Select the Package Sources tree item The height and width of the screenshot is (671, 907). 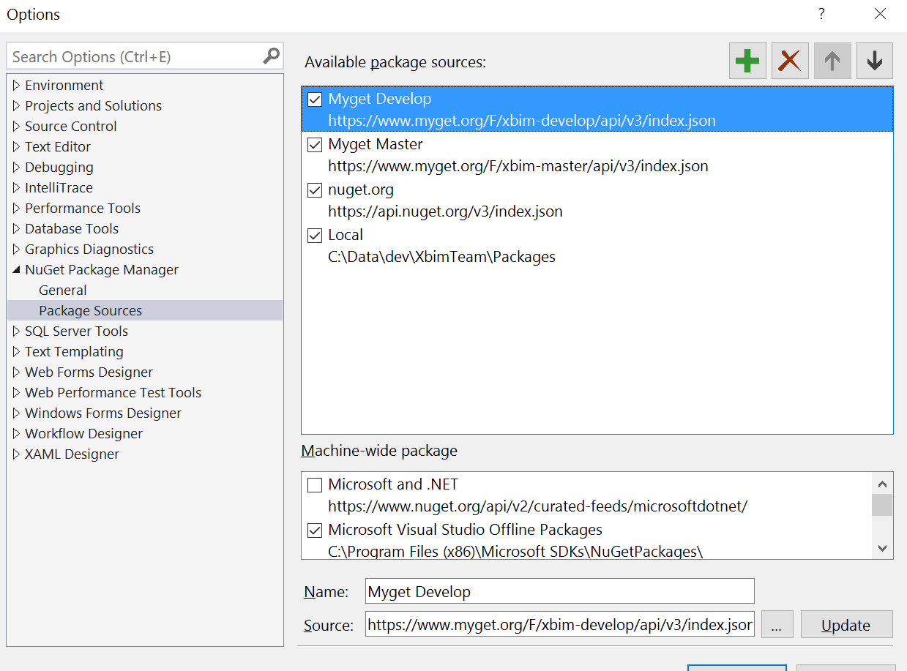(x=145, y=310)
